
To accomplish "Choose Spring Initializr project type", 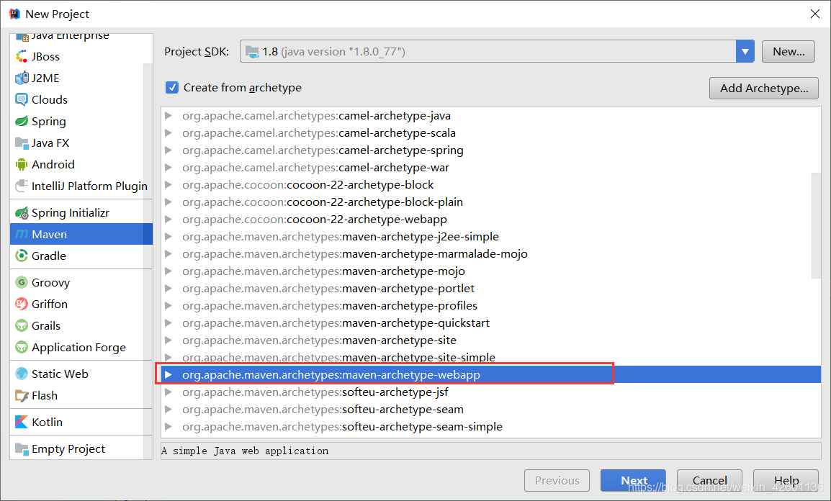I will coord(81,213).
